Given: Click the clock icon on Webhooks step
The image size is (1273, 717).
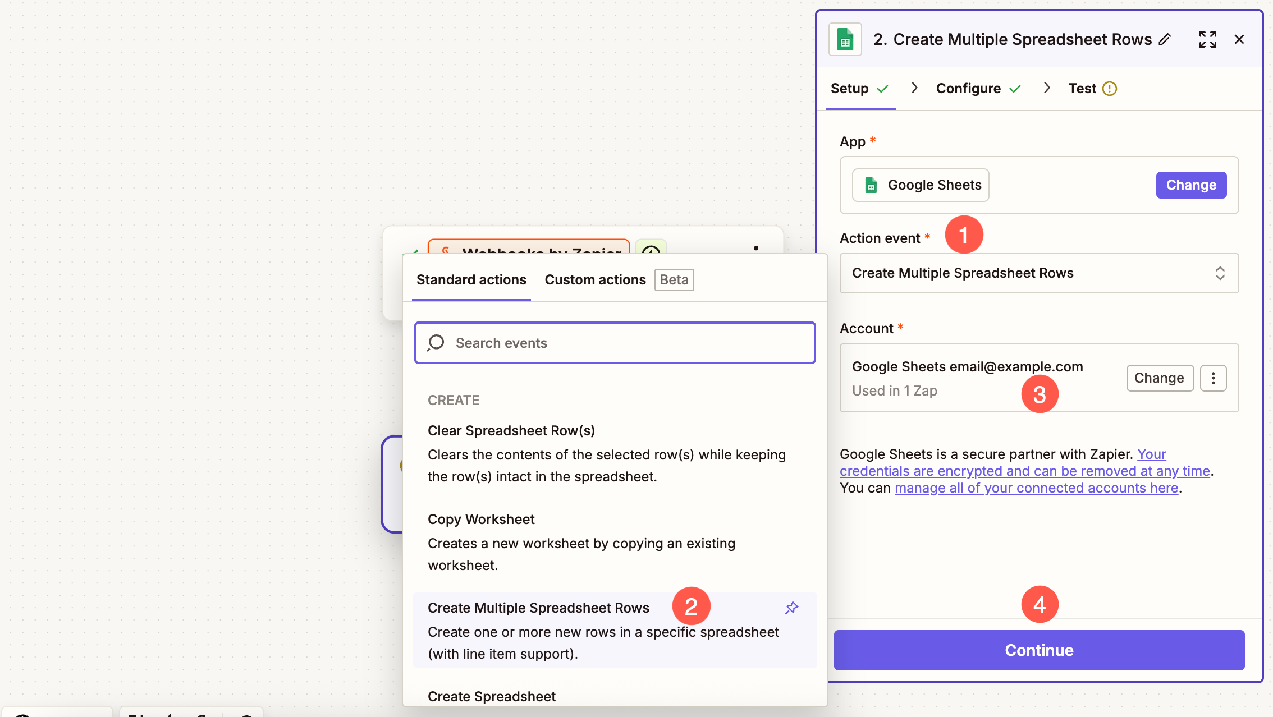Looking at the screenshot, I should pos(651,247).
